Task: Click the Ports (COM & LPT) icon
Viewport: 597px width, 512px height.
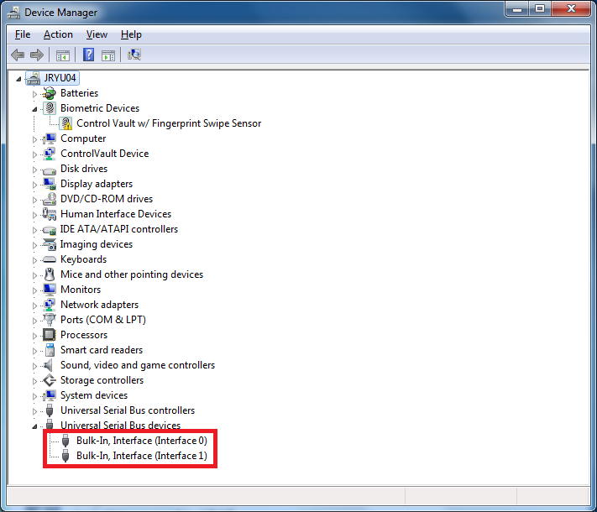Action: point(49,320)
